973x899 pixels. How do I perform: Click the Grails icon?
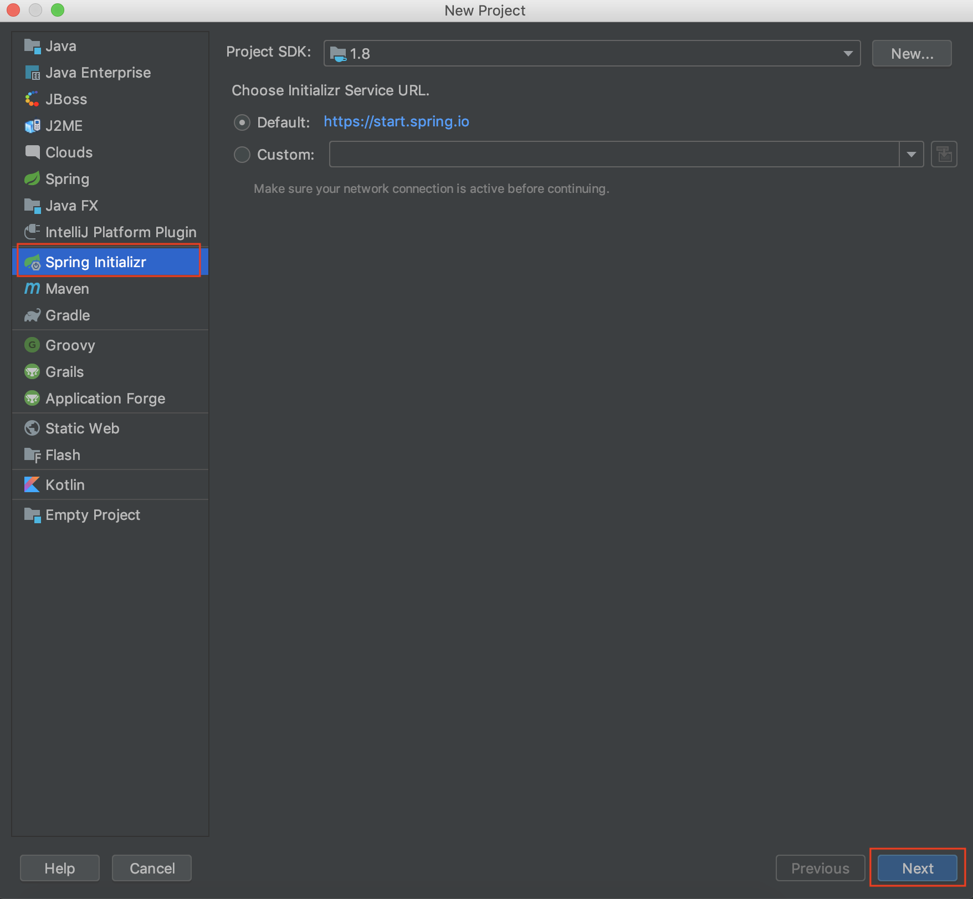pos(32,372)
